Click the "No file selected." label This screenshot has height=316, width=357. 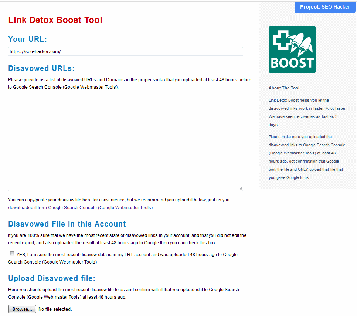coord(55,309)
